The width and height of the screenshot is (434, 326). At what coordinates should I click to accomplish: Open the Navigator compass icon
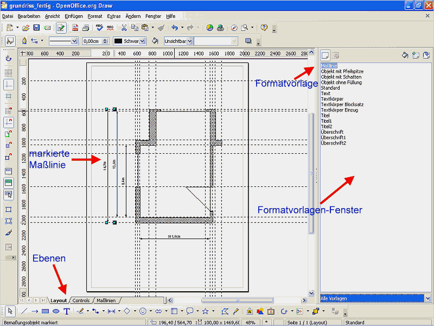pos(234,28)
